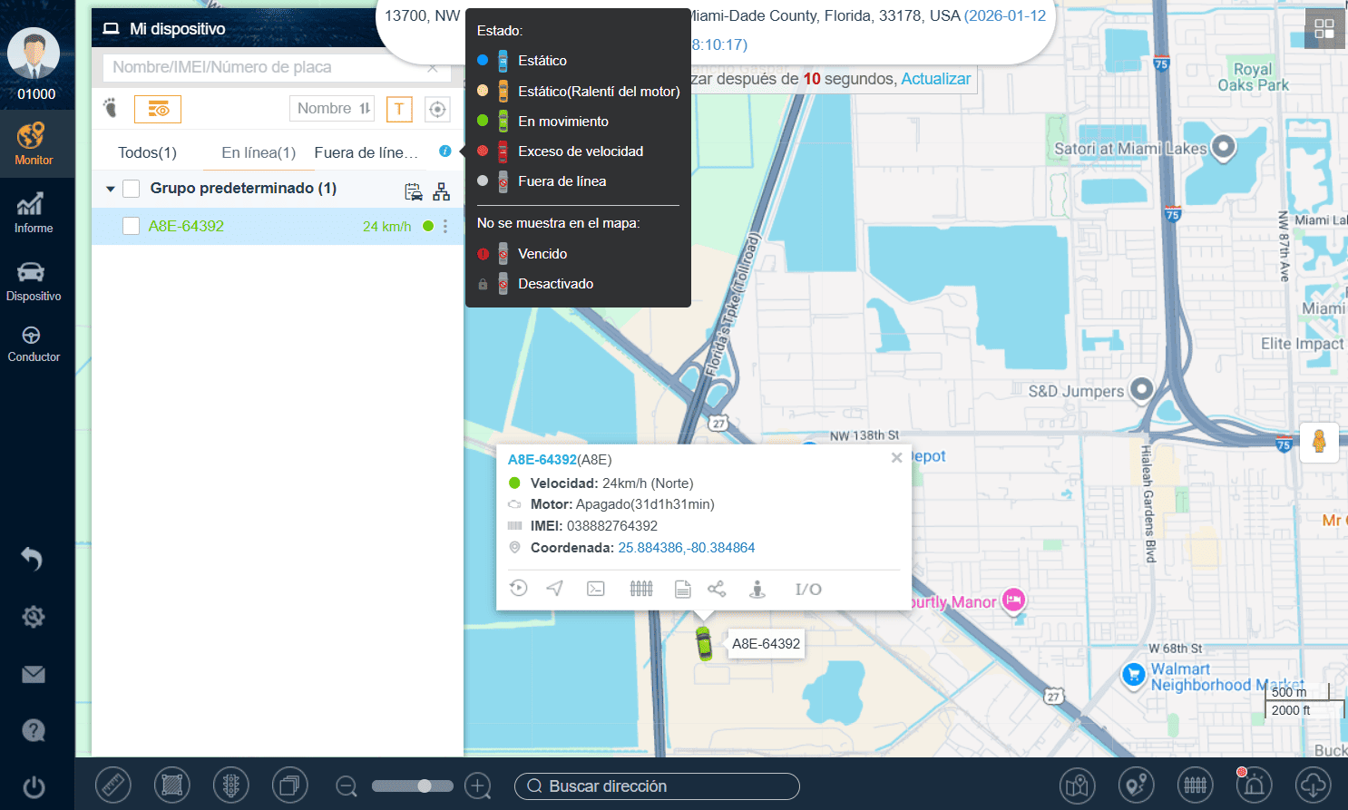Image resolution: width=1348 pixels, height=810 pixels.
Task: Open playback history in device popup
Action: tap(519, 589)
